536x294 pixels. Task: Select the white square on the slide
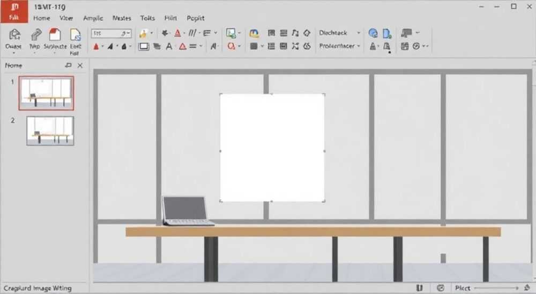point(272,148)
